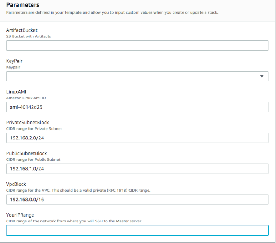Click the YourIPRange label
The image size is (276, 243).
[x=20, y=215]
